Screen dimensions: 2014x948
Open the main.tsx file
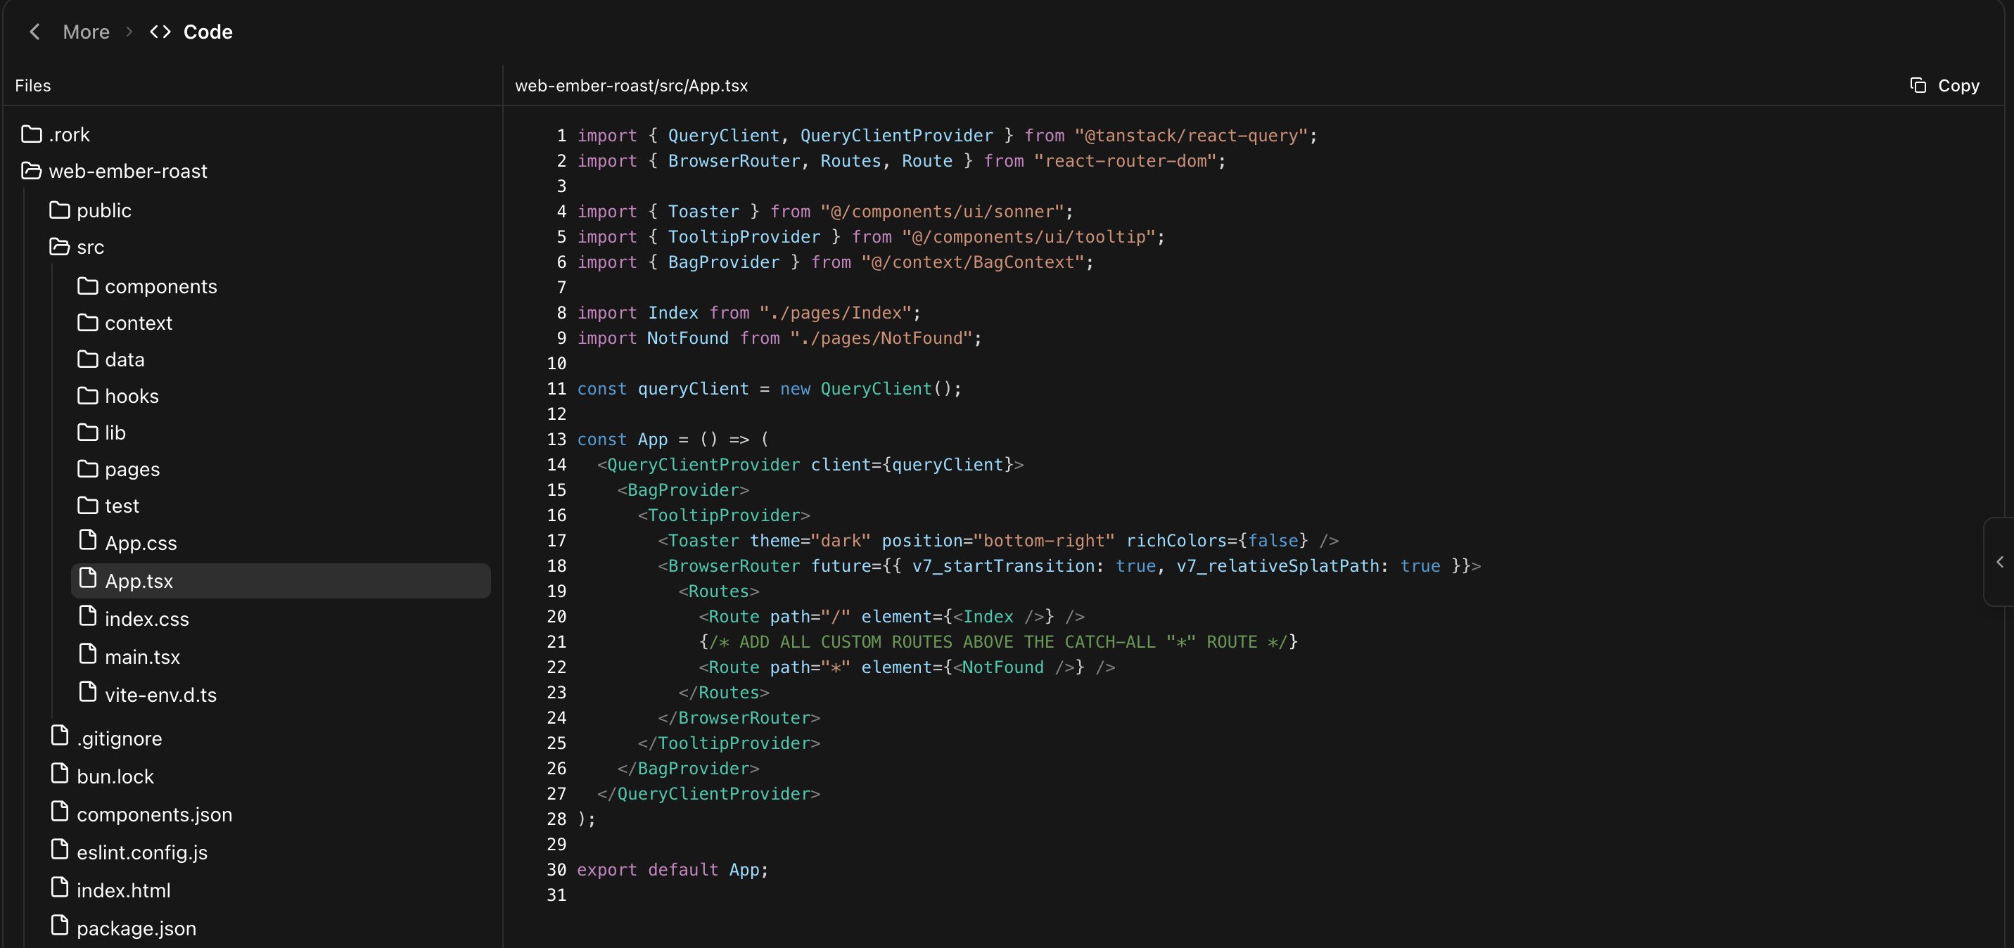129,656
